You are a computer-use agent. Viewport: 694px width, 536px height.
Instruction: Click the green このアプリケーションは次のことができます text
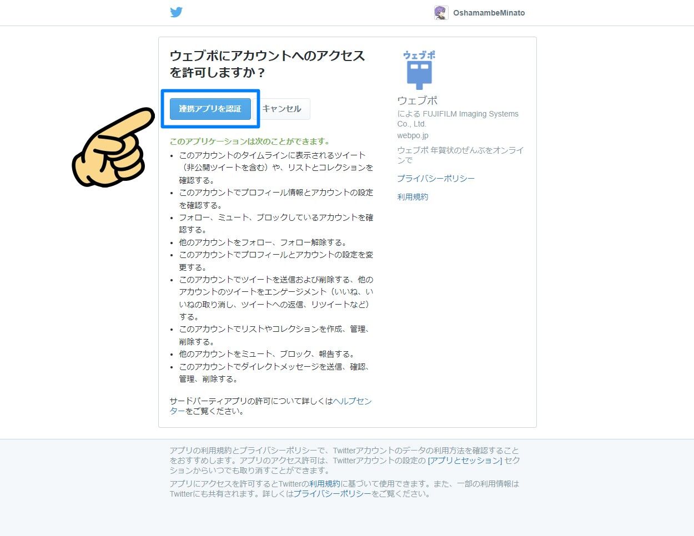pos(250,141)
